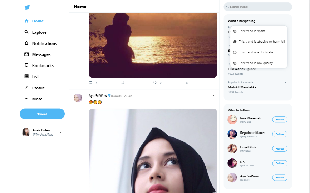The height and width of the screenshot is (193, 310).
Task: Click the Notifications bell icon
Action: [x=26, y=43]
